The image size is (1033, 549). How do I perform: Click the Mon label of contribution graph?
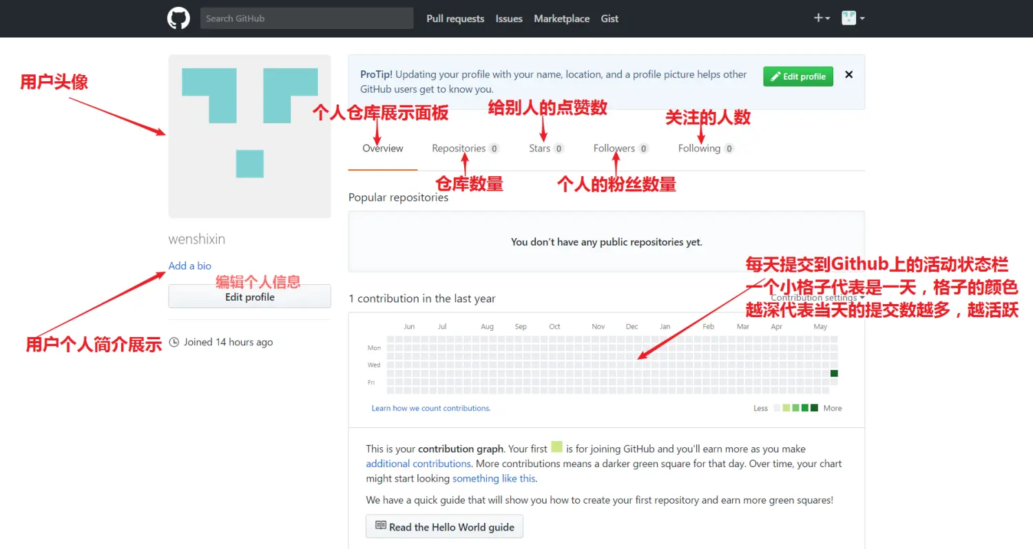374,348
